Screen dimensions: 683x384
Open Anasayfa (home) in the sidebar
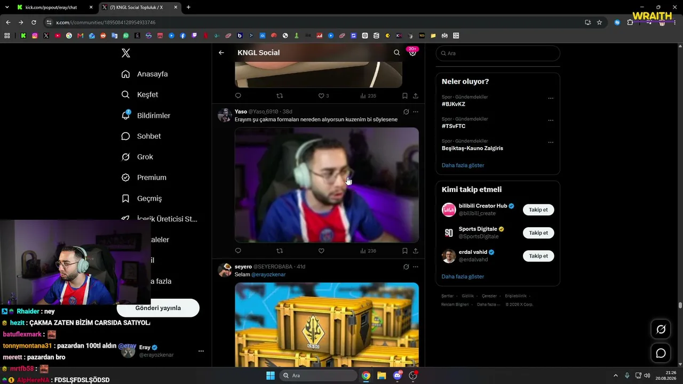(145, 74)
